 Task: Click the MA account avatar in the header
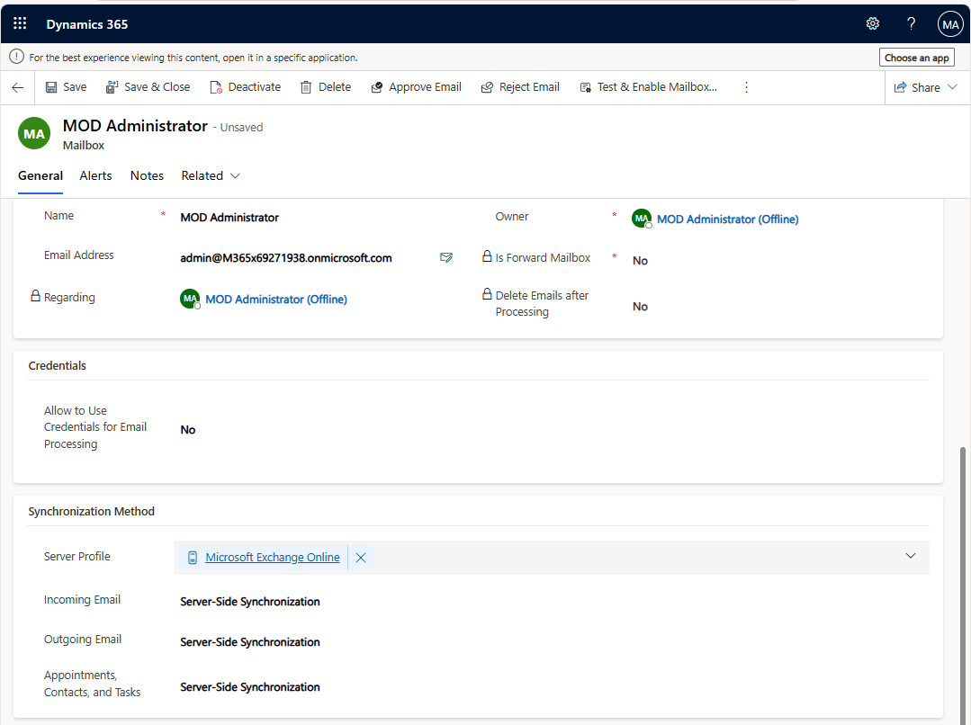[950, 23]
